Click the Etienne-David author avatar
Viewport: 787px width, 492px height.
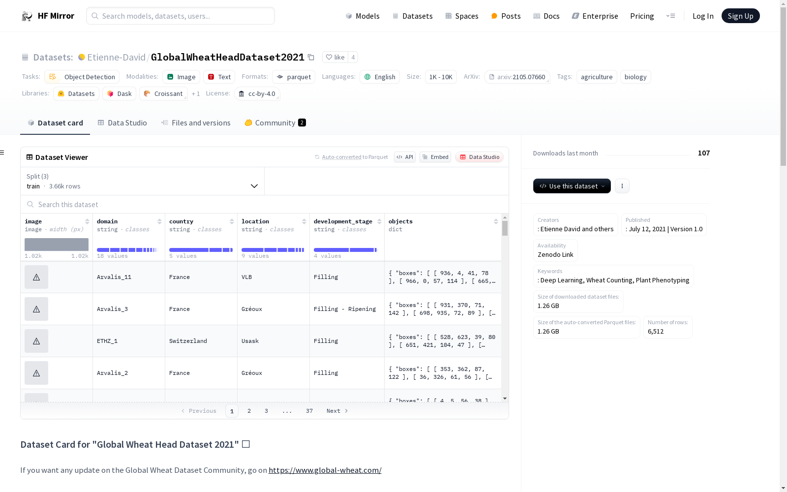tap(82, 57)
